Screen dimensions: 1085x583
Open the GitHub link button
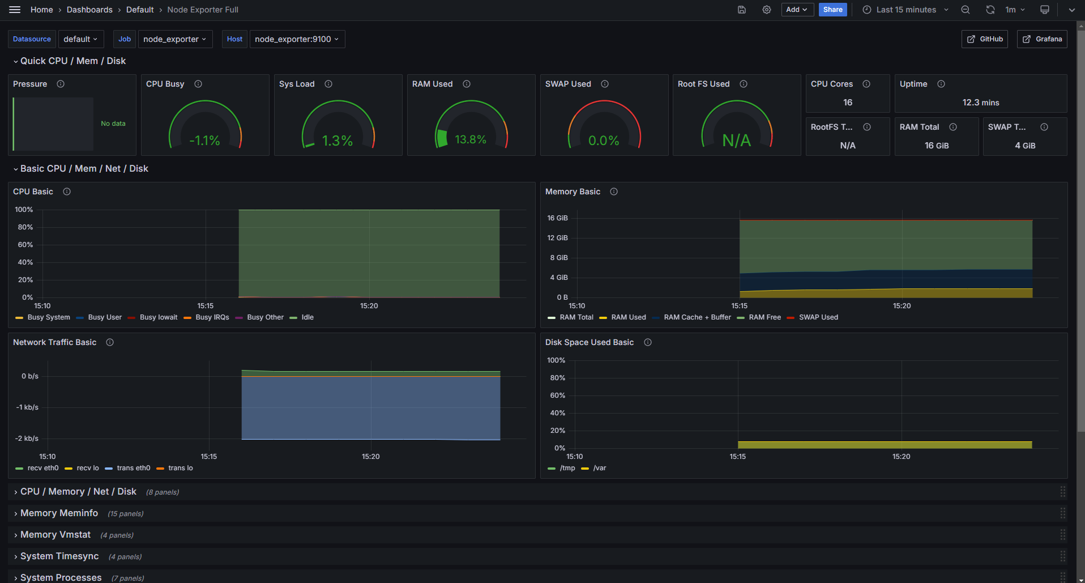point(984,39)
